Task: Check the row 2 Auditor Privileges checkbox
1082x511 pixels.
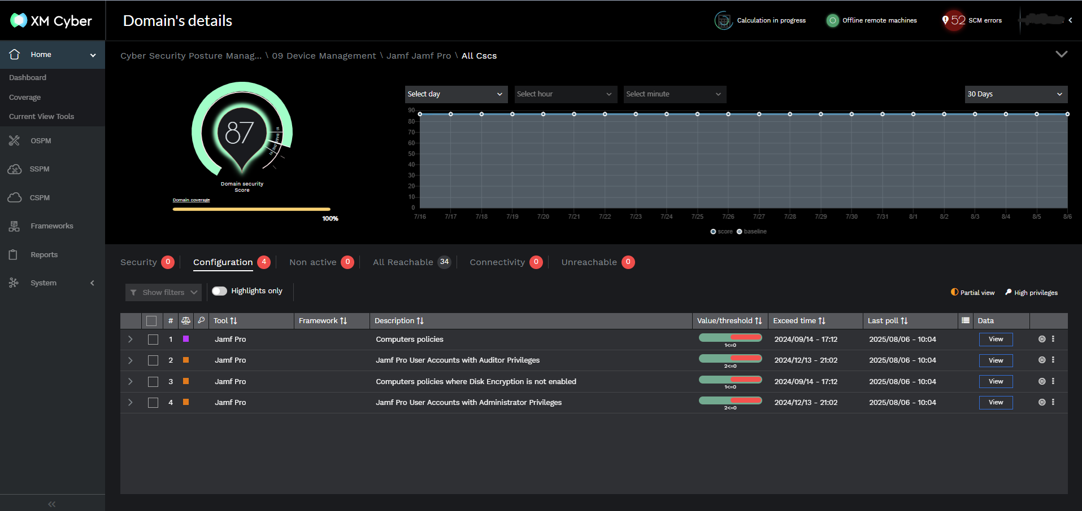Action: (153, 360)
